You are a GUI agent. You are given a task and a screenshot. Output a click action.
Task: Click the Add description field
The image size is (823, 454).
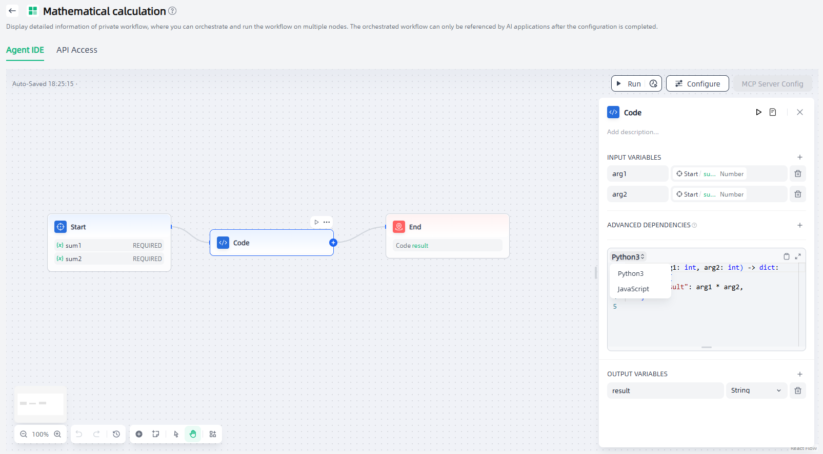coord(633,132)
